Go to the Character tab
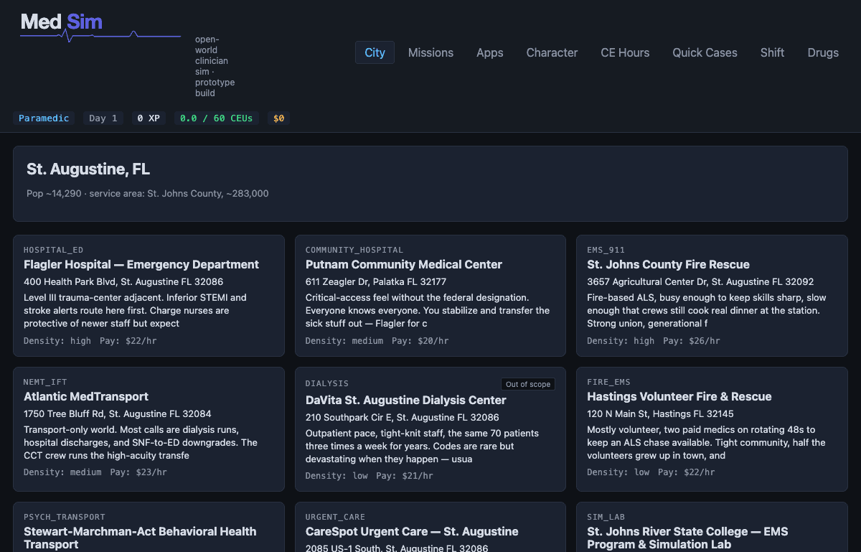 click(x=552, y=52)
